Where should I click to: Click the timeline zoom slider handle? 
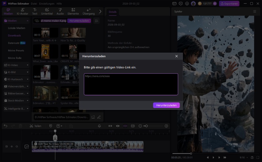pos(146,126)
